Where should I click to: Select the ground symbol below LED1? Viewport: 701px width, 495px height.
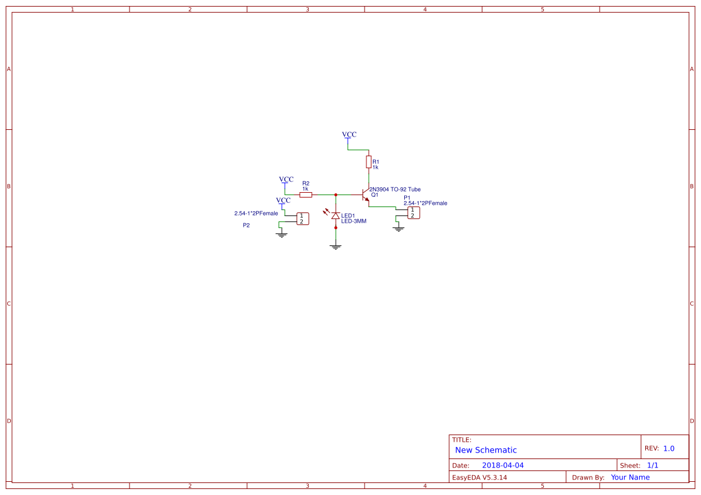point(335,247)
